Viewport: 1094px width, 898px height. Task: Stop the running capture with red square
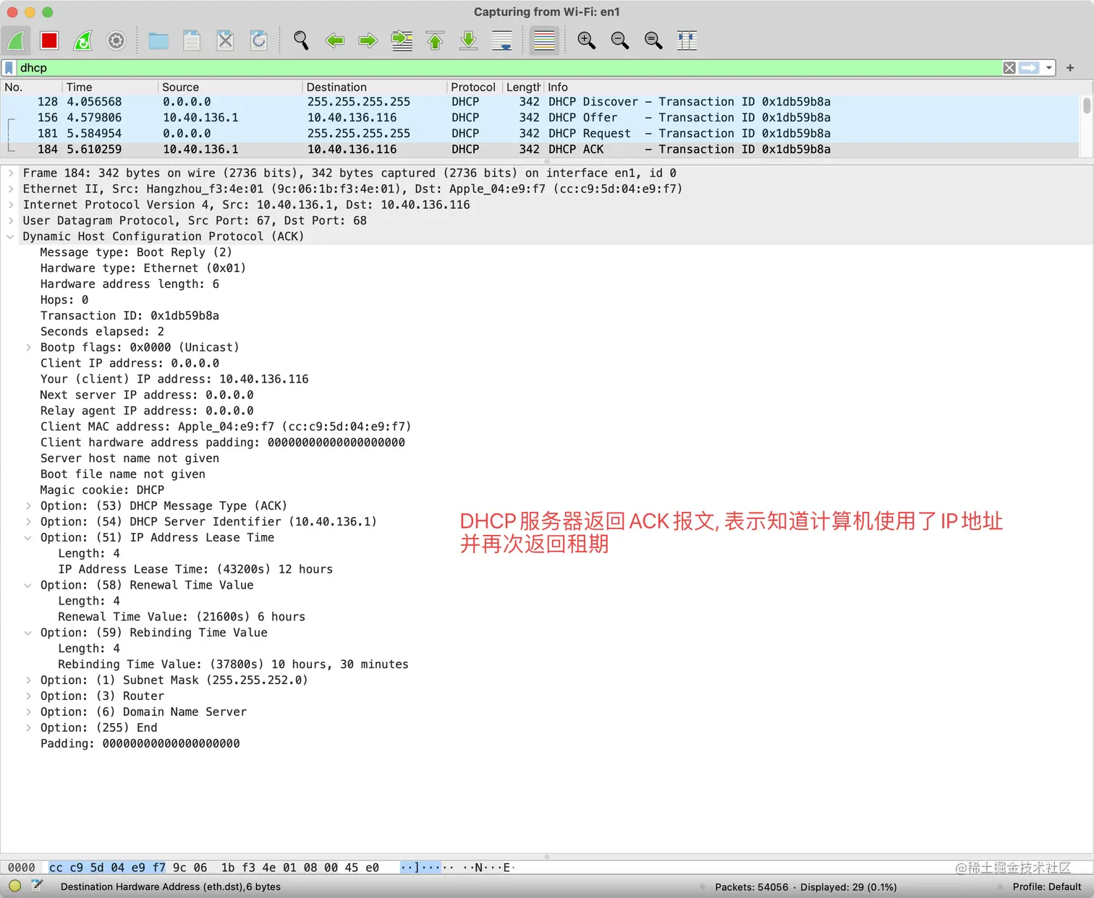[x=49, y=40]
